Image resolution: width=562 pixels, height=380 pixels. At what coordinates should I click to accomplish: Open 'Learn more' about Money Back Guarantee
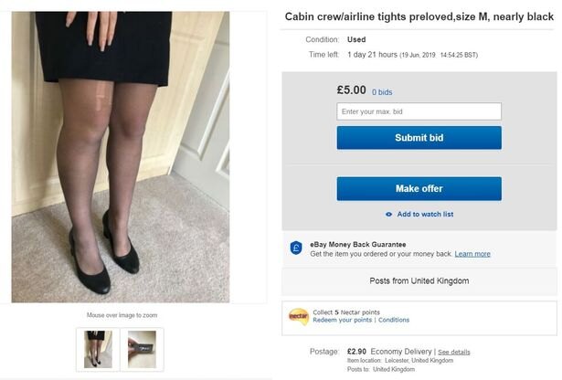point(472,254)
